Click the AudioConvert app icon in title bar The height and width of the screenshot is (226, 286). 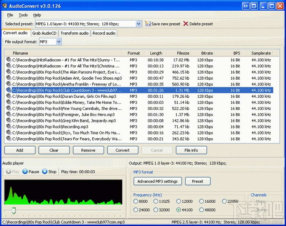[4, 6]
